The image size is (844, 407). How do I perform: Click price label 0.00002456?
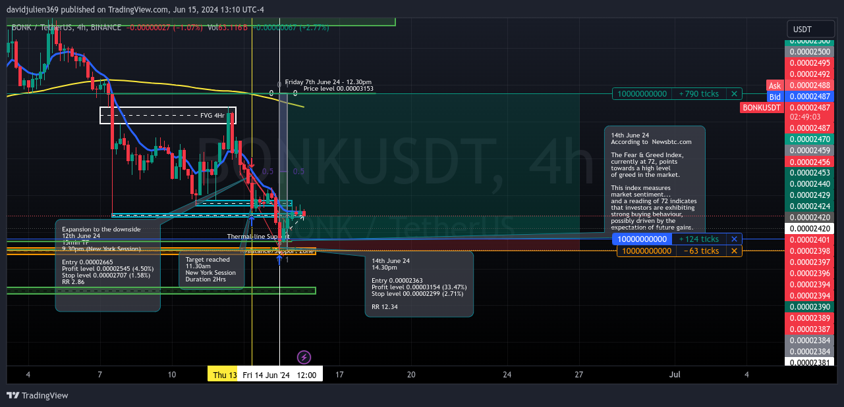point(810,162)
